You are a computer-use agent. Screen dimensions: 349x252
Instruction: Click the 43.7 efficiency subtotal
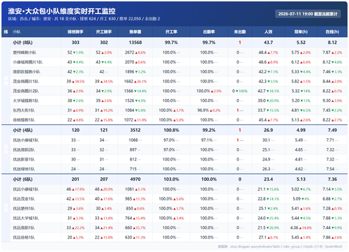click(x=268, y=43)
